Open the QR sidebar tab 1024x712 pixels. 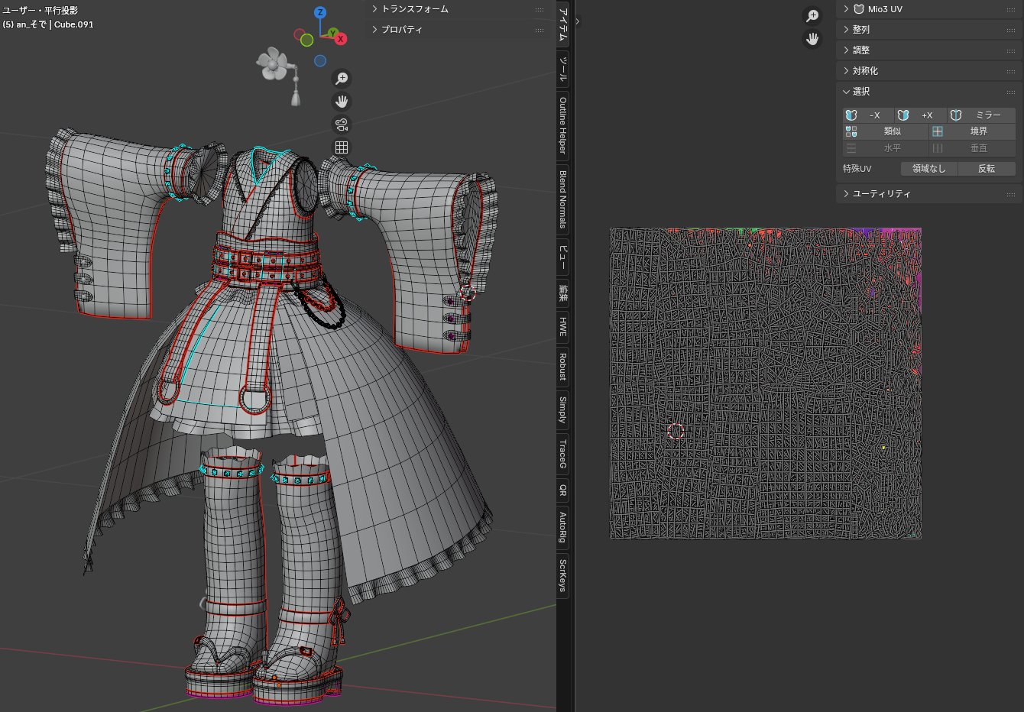[x=563, y=490]
